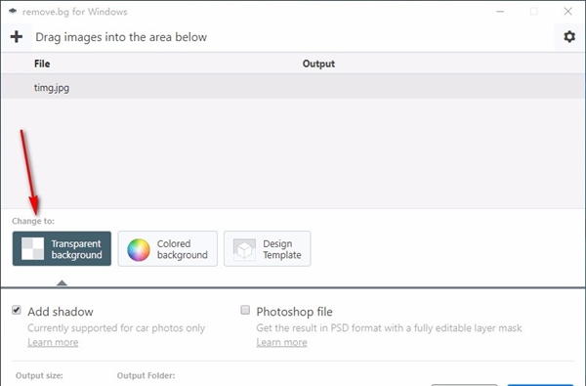The width and height of the screenshot is (586, 386).
Task: Enable the Photoshop file checkbox
Action: coord(245,310)
